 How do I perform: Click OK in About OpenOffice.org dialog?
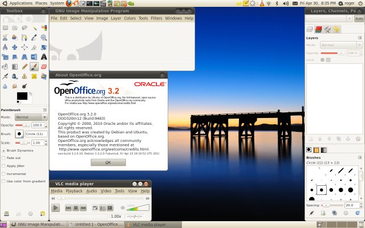coord(108,162)
